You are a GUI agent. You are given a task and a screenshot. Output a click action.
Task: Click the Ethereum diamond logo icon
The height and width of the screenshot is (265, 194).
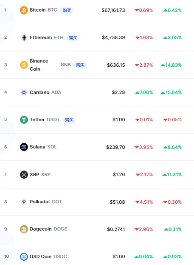[24, 37]
